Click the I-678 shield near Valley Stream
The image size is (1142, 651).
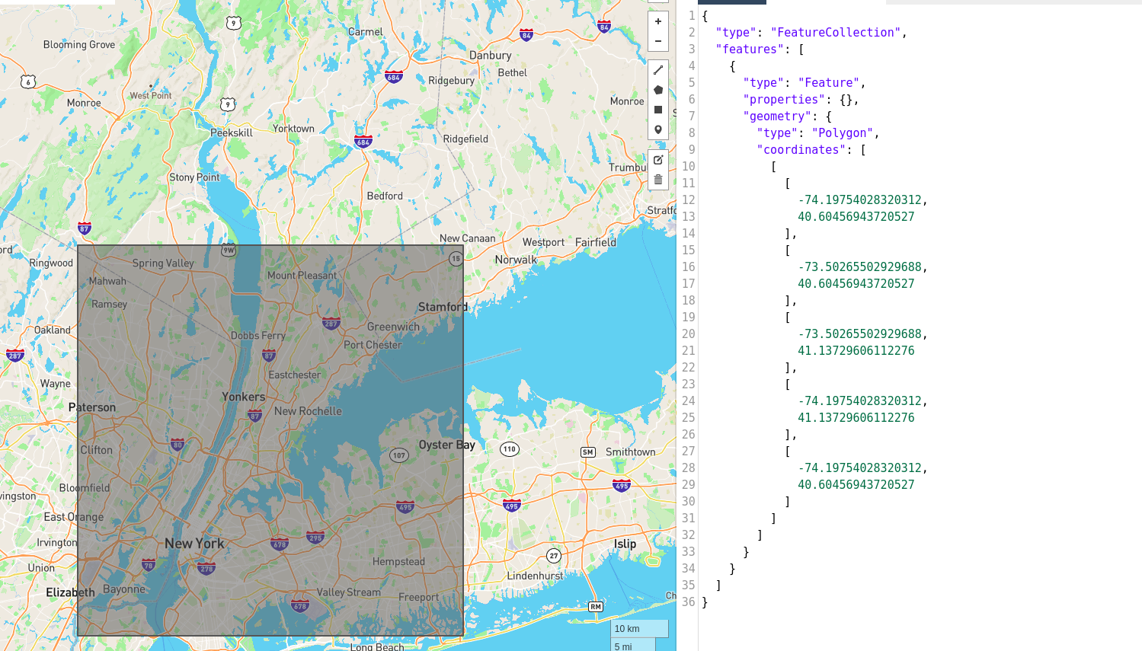300,606
